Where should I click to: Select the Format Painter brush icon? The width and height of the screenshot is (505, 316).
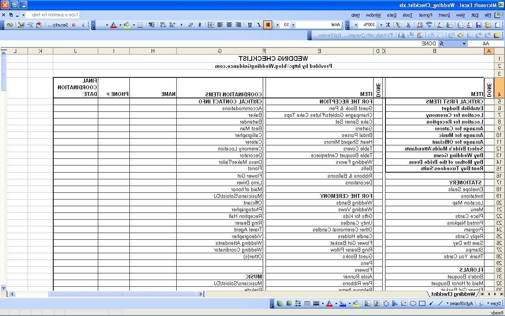point(399,25)
